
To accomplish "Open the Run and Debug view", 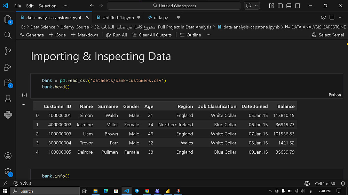I will [8, 67].
